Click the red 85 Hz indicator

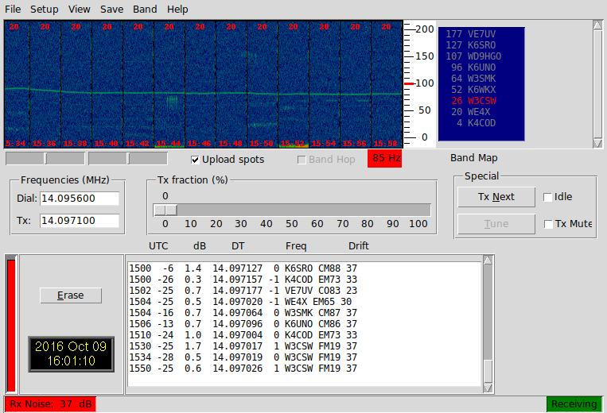(x=384, y=158)
